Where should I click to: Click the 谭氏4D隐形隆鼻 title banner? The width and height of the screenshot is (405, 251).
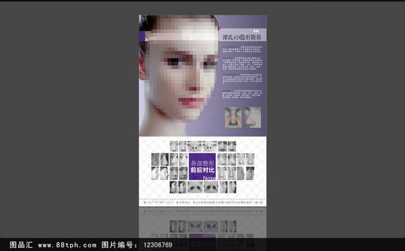pos(242,37)
